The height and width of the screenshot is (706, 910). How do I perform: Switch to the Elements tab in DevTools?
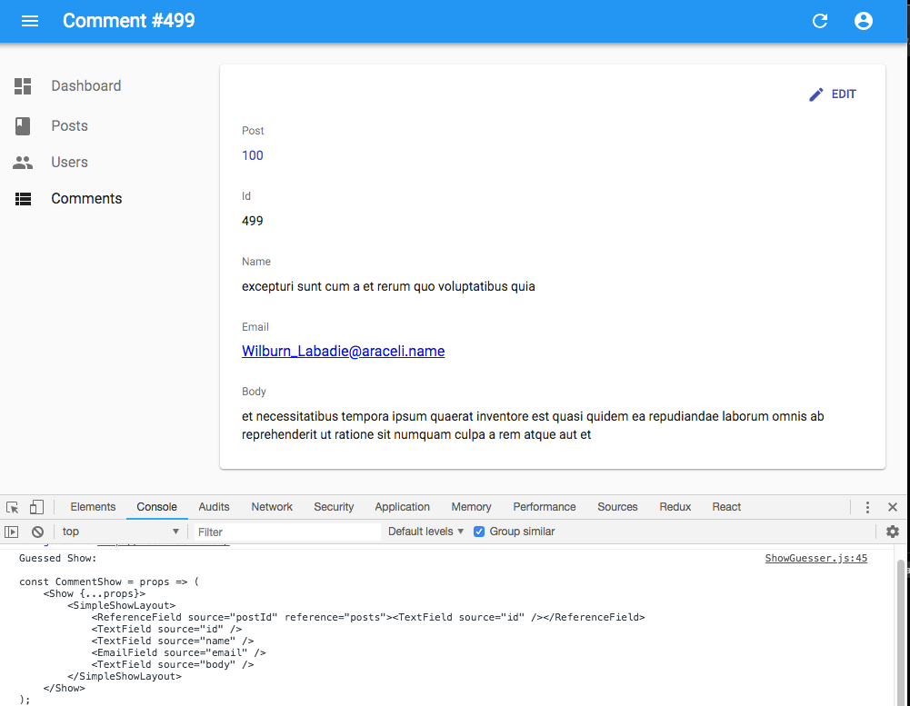[93, 507]
